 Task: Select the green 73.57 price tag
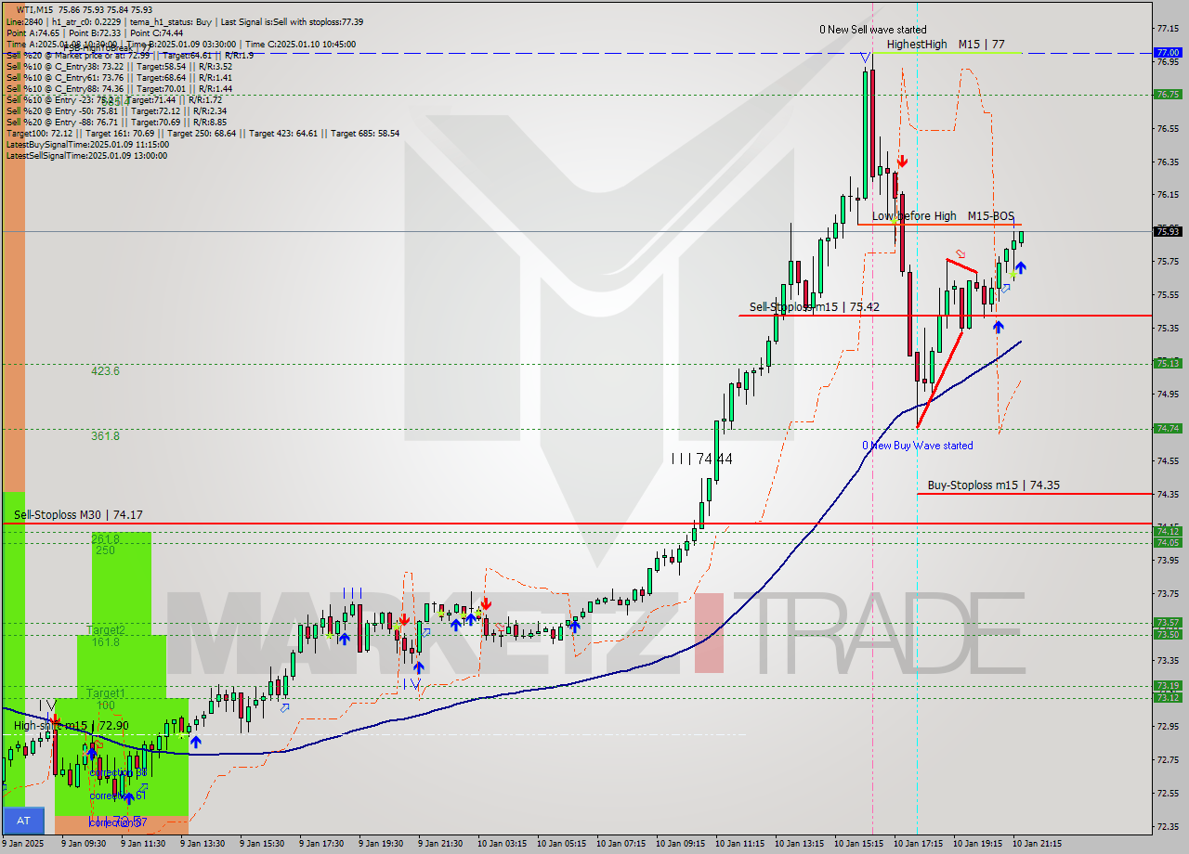coord(1167,623)
